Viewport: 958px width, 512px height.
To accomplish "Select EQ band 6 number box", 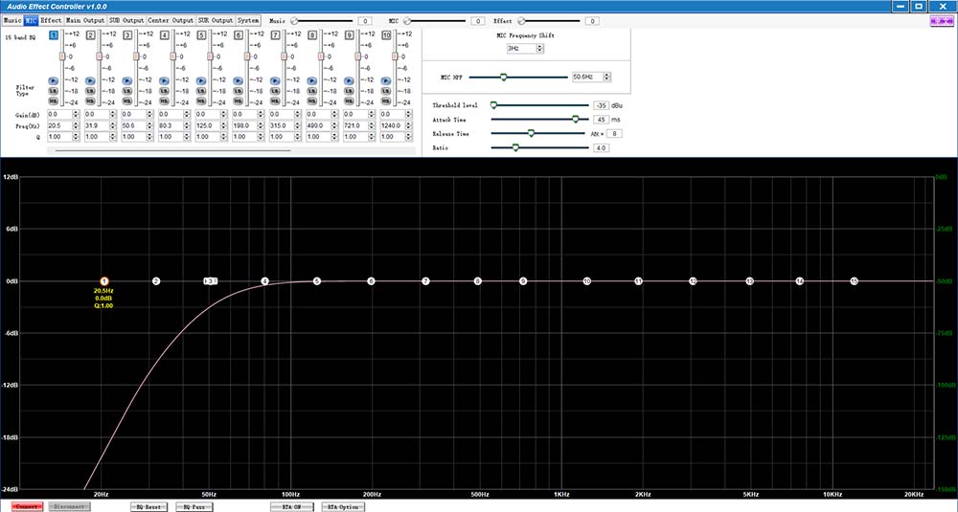I will 239,35.
